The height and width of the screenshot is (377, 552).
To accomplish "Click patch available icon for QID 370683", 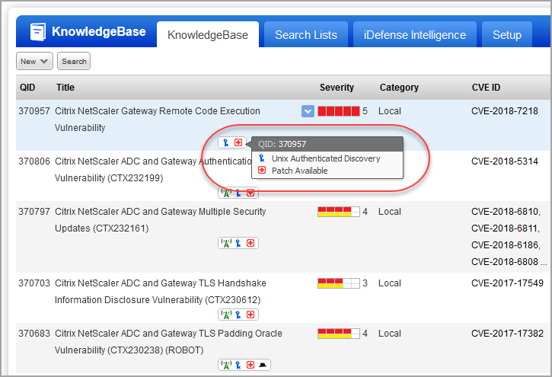I will pos(250,365).
